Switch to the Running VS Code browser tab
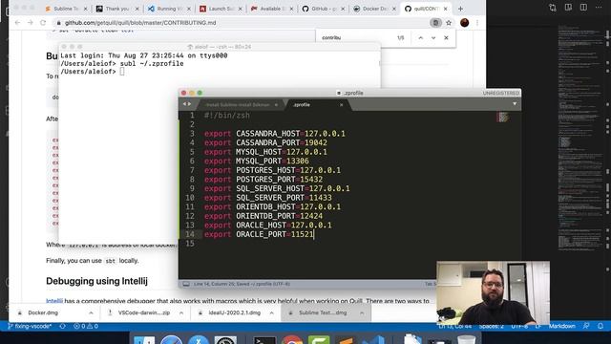The height and width of the screenshot is (344, 611). pyautogui.click(x=168, y=9)
